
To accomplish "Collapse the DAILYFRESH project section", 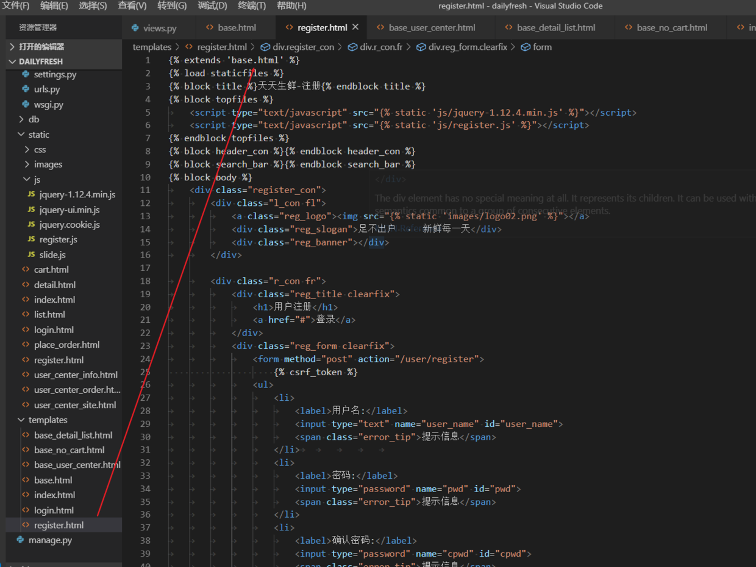I will [x=63, y=61].
